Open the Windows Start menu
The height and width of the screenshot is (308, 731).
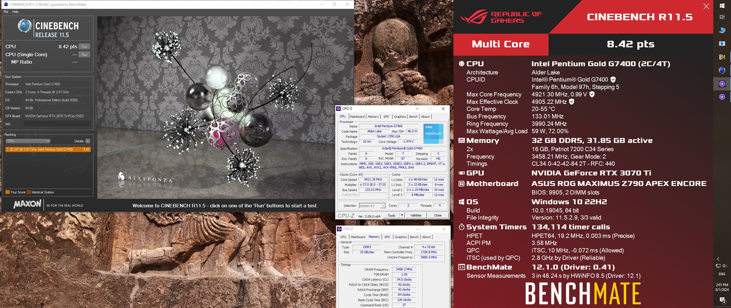coord(722,6)
